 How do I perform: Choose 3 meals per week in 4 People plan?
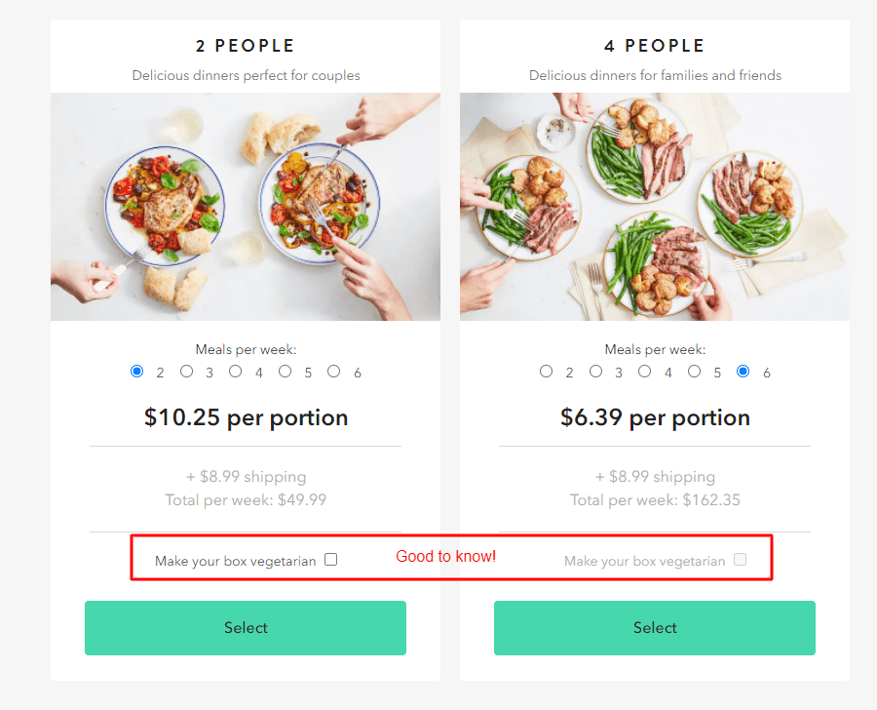pos(595,372)
